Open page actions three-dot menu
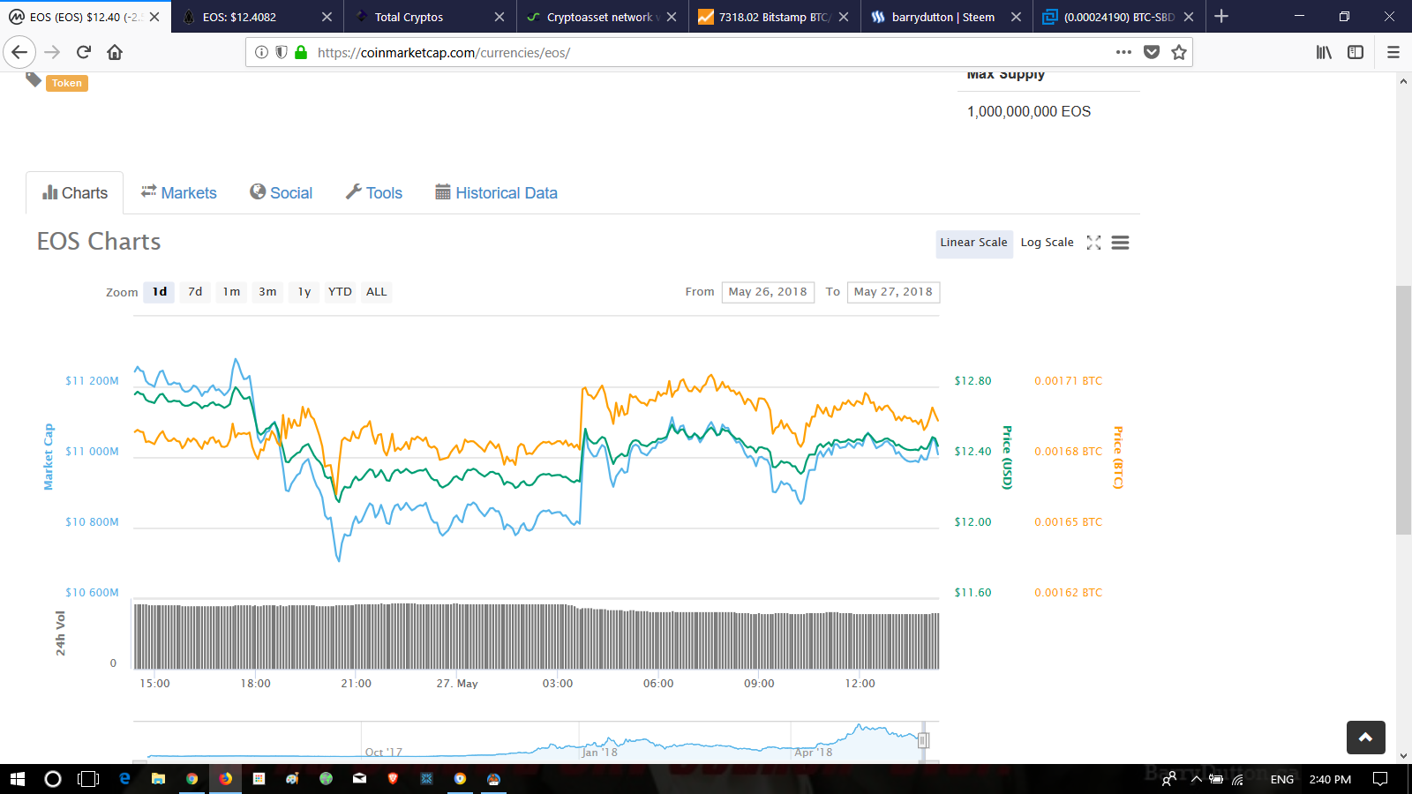This screenshot has height=794, width=1412. coord(1123,52)
